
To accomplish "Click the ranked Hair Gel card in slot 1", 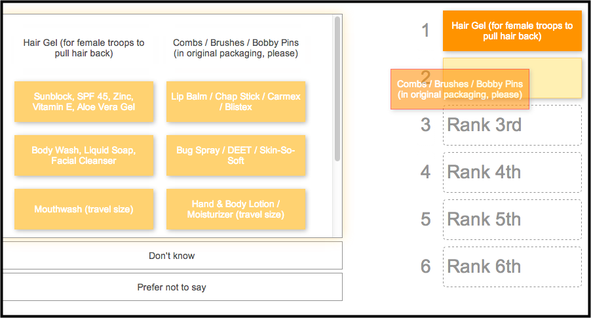I will pos(512,31).
